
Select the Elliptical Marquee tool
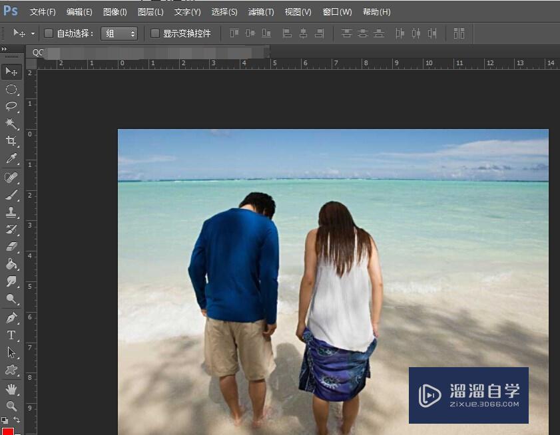click(11, 89)
